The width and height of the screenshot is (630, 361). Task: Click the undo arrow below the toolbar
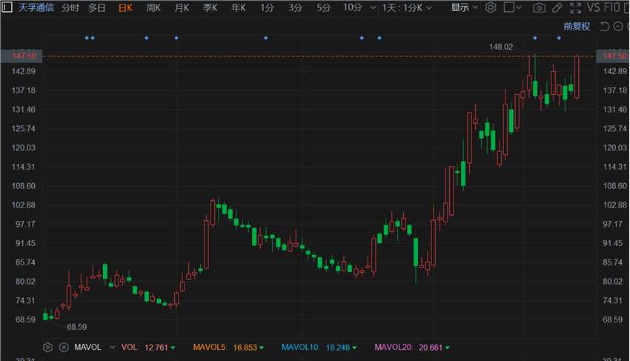pyautogui.click(x=605, y=27)
